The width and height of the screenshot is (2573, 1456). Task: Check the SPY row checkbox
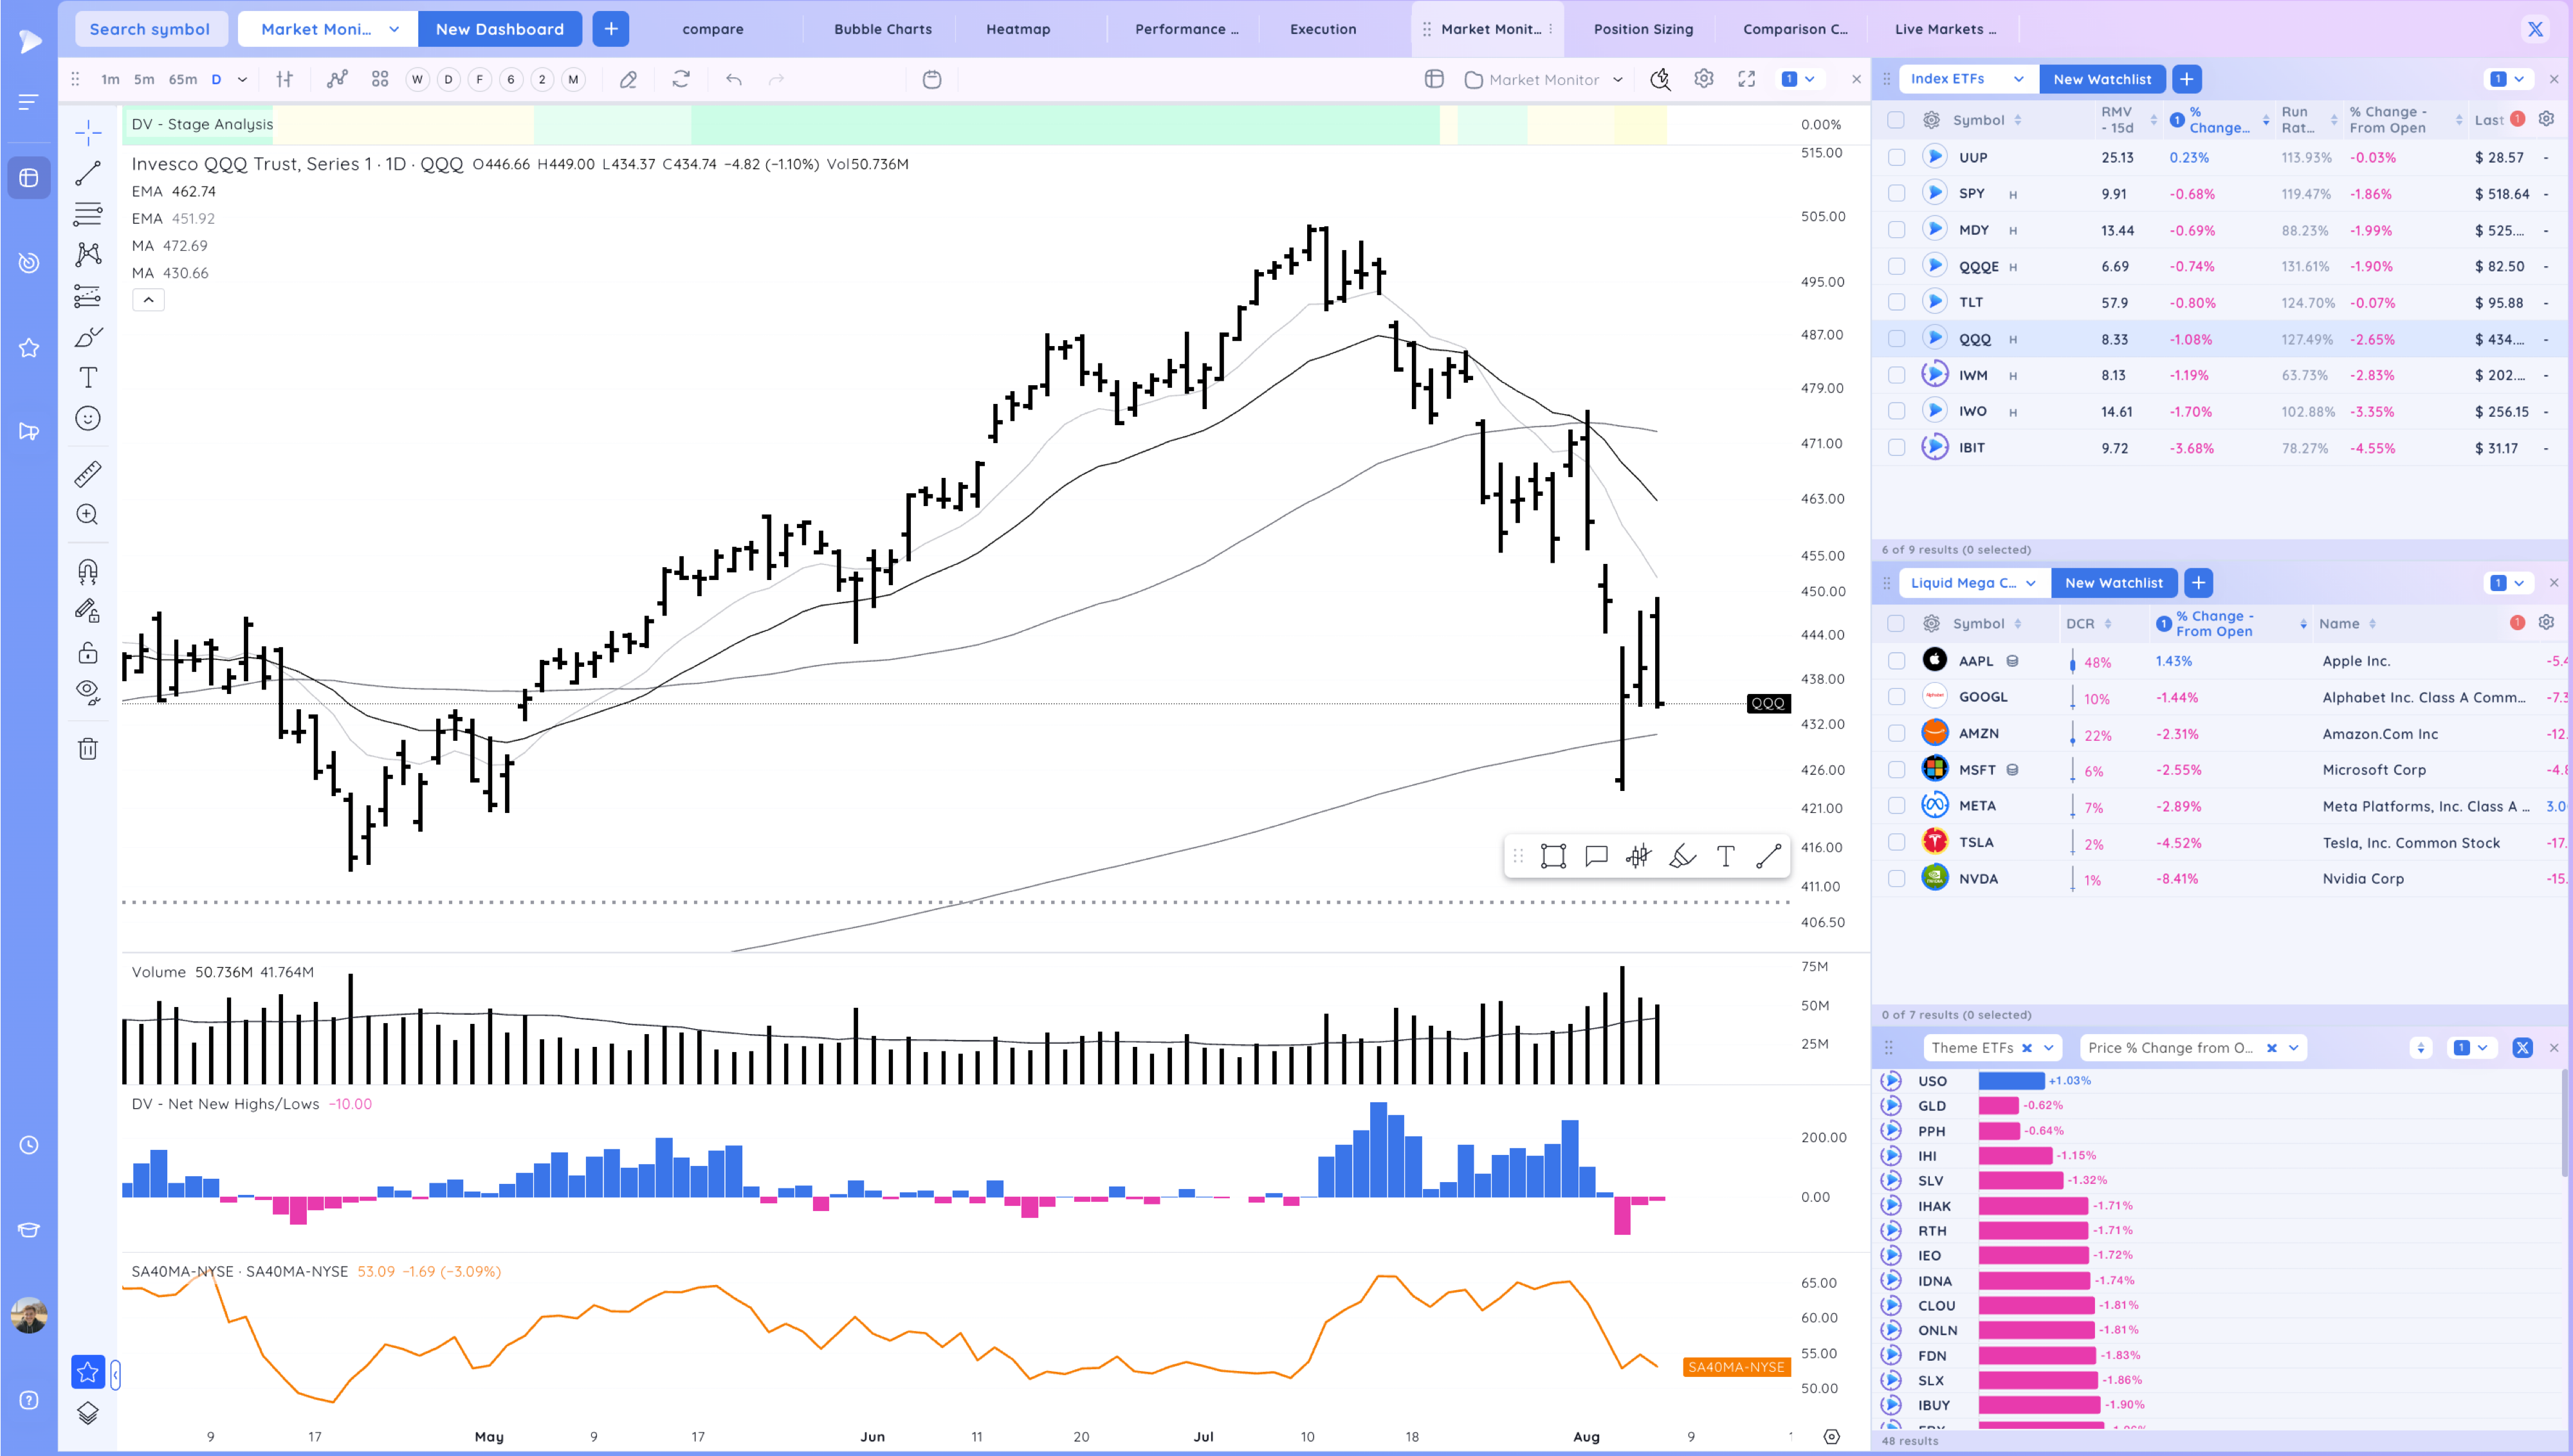coord(1896,194)
